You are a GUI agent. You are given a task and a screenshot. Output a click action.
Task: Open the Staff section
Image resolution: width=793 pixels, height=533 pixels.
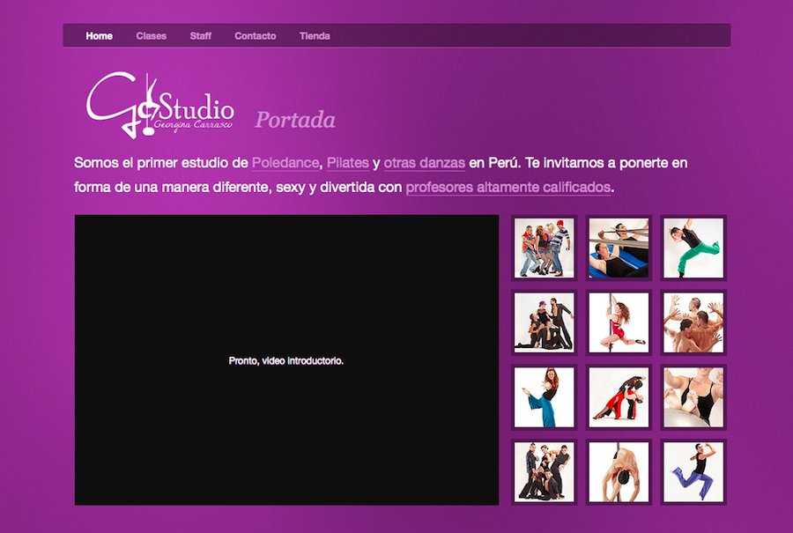coord(201,36)
